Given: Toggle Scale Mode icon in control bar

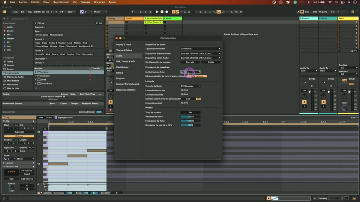Looking at the screenshot, I should 82,12.
